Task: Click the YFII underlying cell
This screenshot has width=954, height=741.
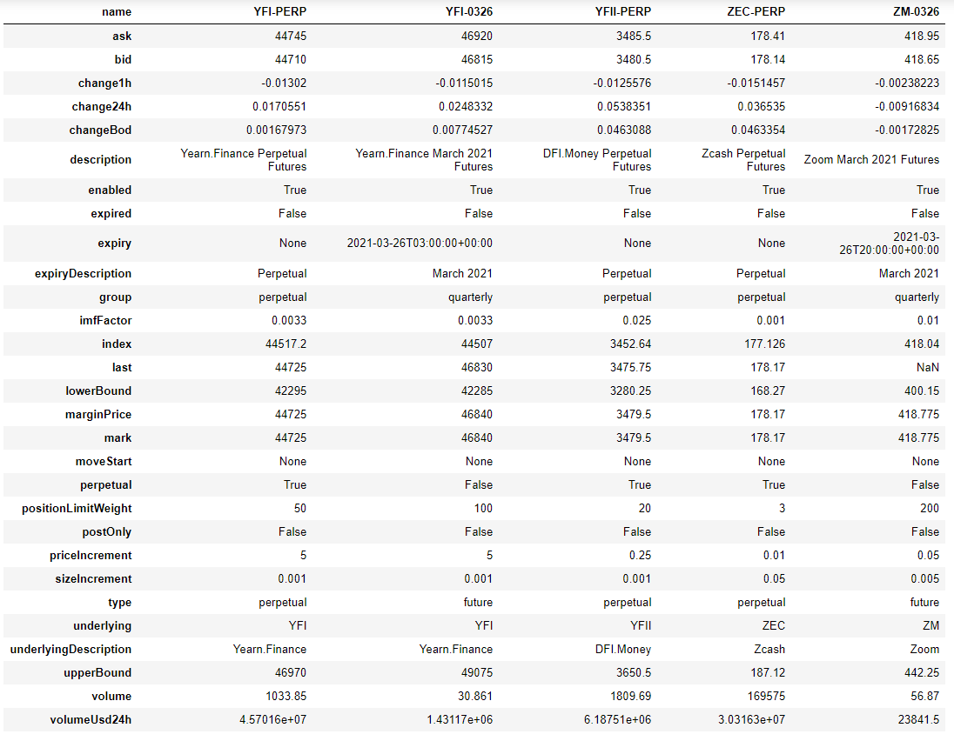Action: click(637, 625)
